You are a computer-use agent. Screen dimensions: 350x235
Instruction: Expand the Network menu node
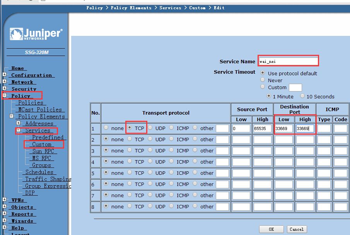click(4, 82)
